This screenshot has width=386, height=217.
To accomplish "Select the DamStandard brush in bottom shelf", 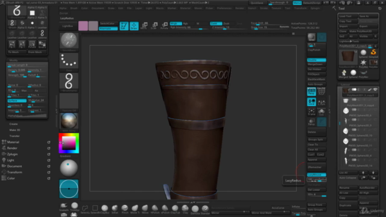I will [x=195, y=210].
